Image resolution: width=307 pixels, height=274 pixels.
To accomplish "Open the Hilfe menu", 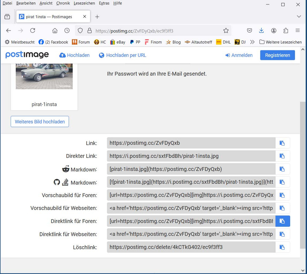I will 117,3.
